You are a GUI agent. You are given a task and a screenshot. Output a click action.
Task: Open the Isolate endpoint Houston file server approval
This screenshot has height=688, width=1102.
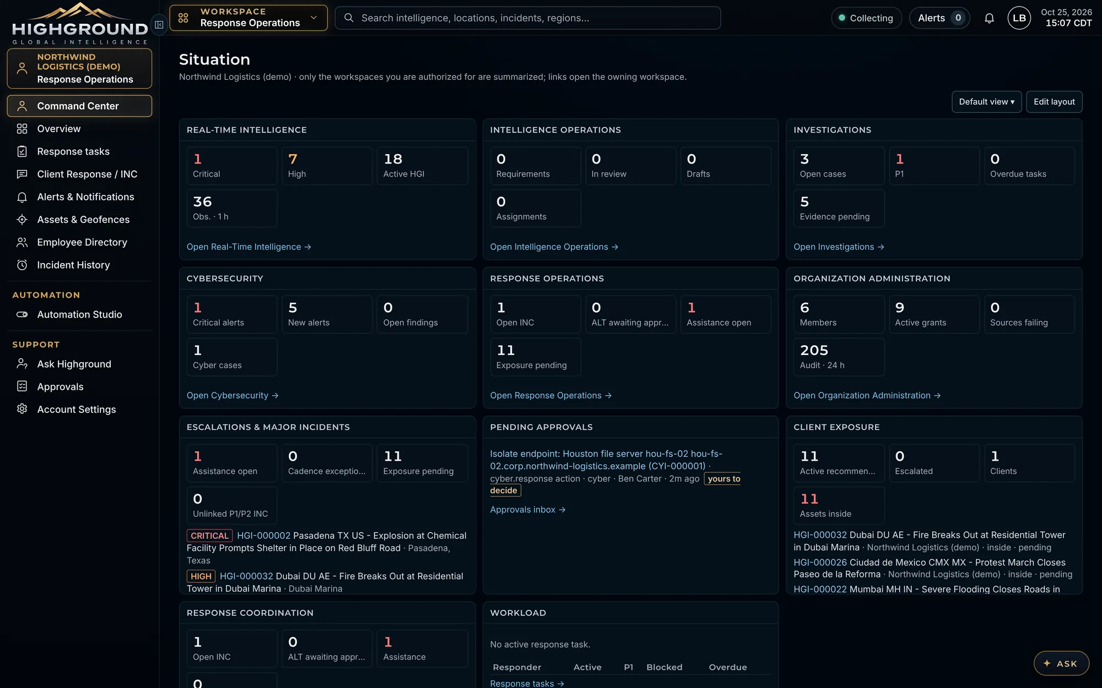coord(606,460)
